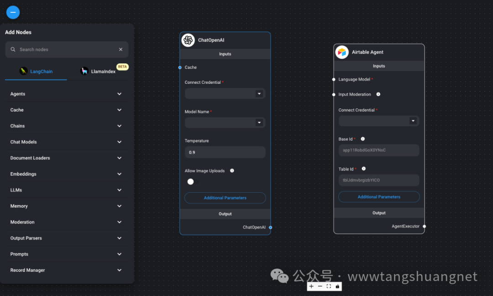
Task: Expand the Record Manager category
Action: pyautogui.click(x=67, y=270)
